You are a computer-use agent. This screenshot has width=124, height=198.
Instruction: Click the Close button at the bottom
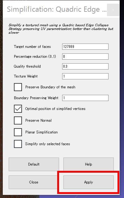click(x=34, y=182)
